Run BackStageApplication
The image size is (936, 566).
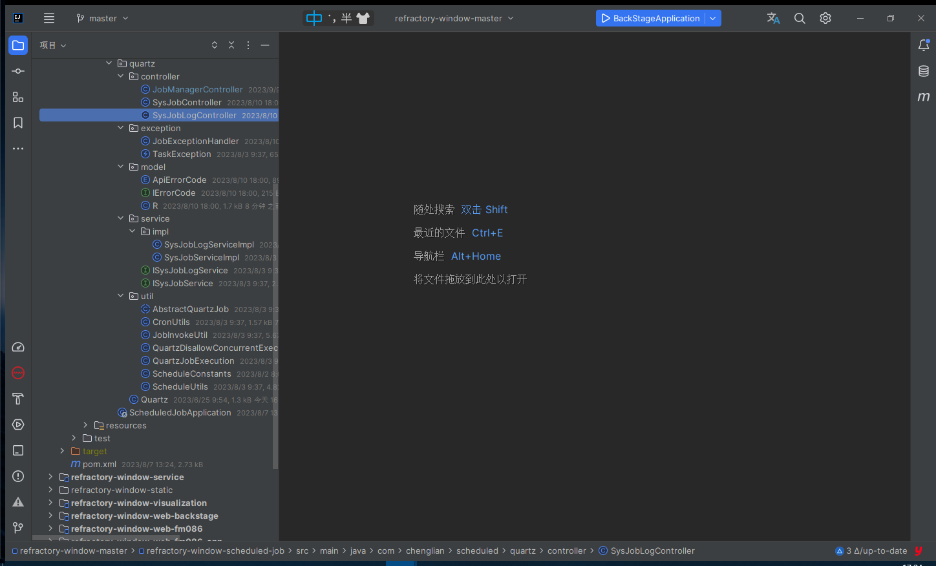(650, 18)
